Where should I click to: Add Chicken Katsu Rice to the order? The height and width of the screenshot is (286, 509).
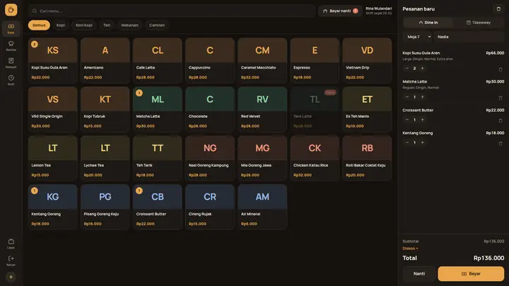click(315, 158)
